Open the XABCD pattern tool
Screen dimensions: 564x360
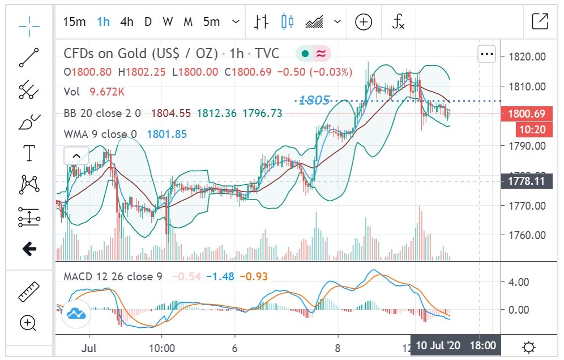[x=29, y=184]
